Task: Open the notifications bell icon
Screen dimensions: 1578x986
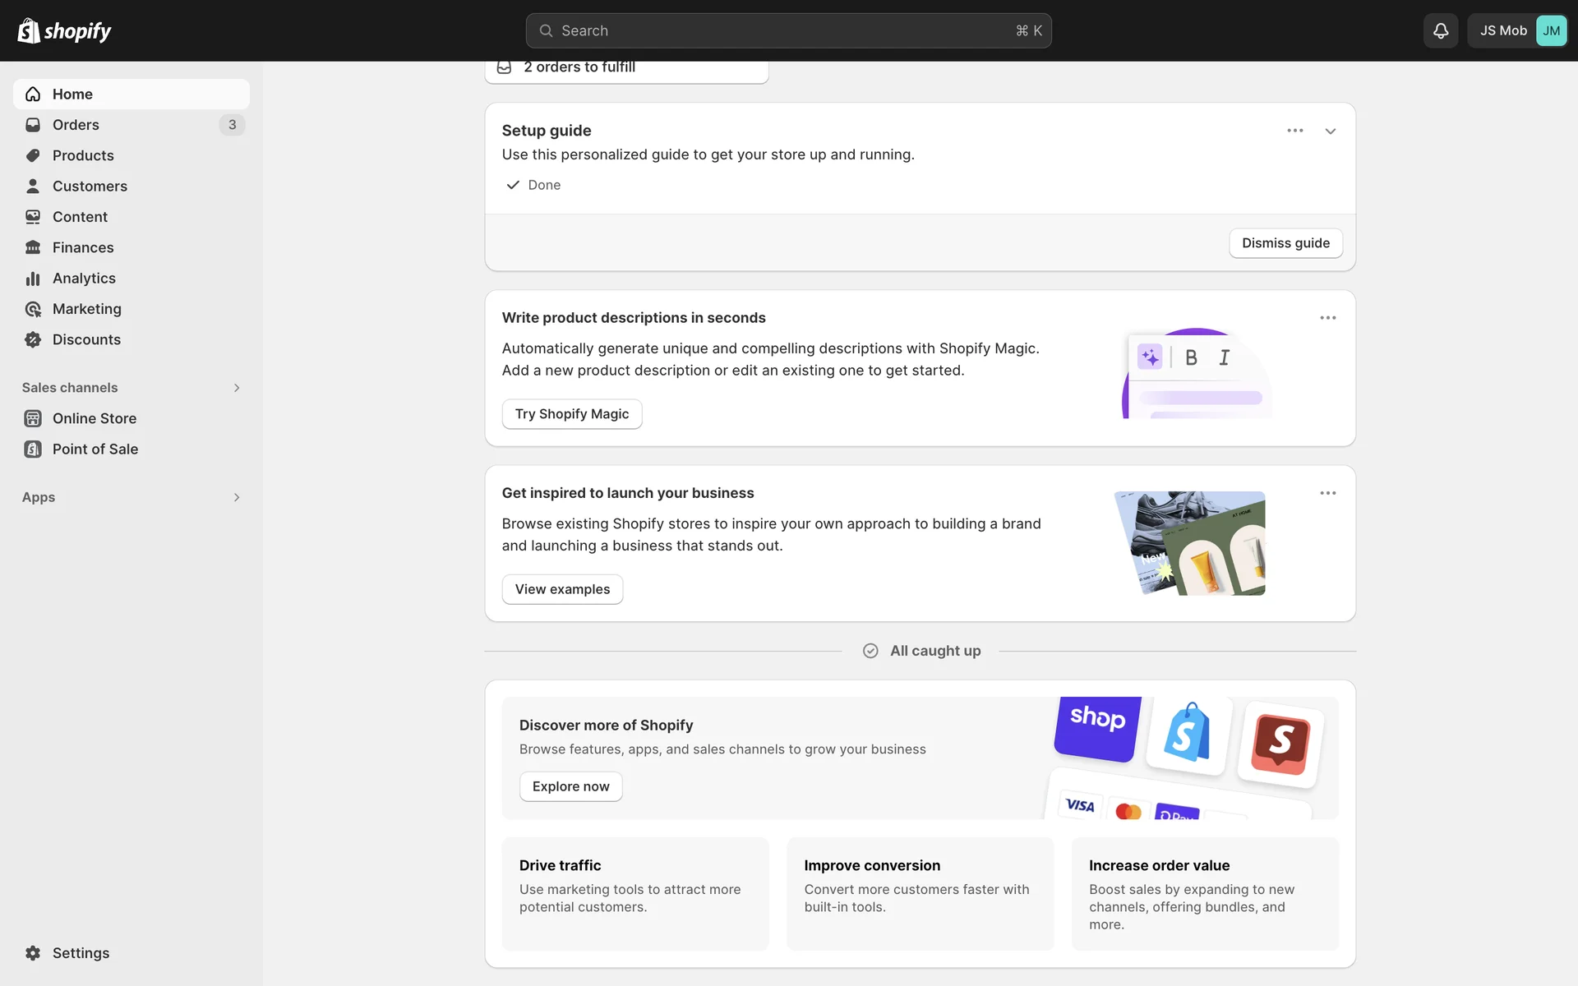Action: click(1440, 30)
